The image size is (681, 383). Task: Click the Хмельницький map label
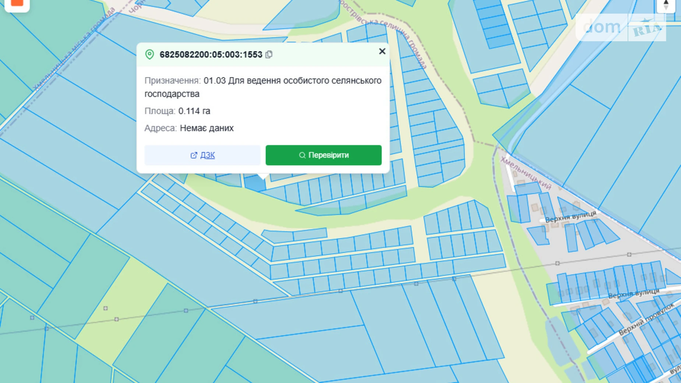526,173
